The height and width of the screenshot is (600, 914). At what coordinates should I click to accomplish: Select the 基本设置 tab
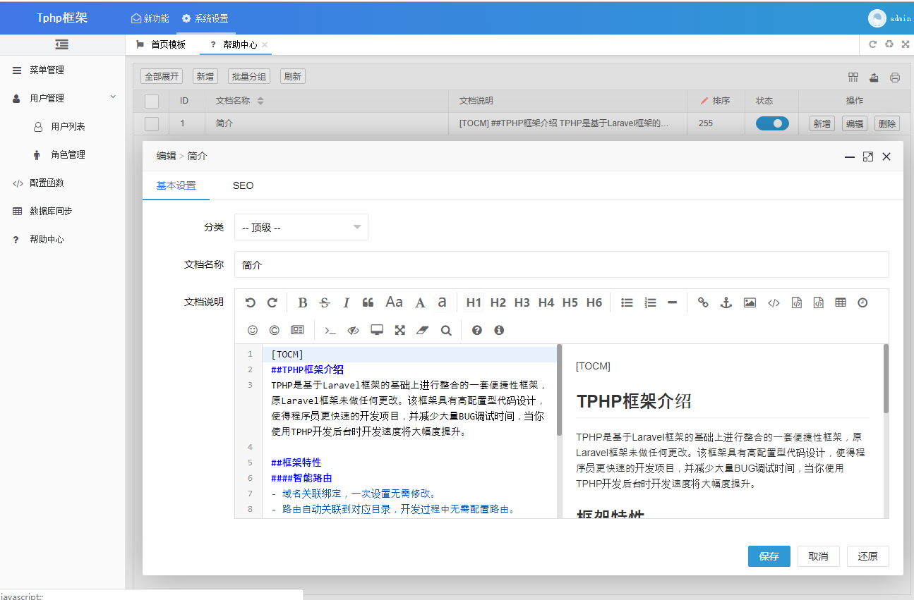click(176, 185)
